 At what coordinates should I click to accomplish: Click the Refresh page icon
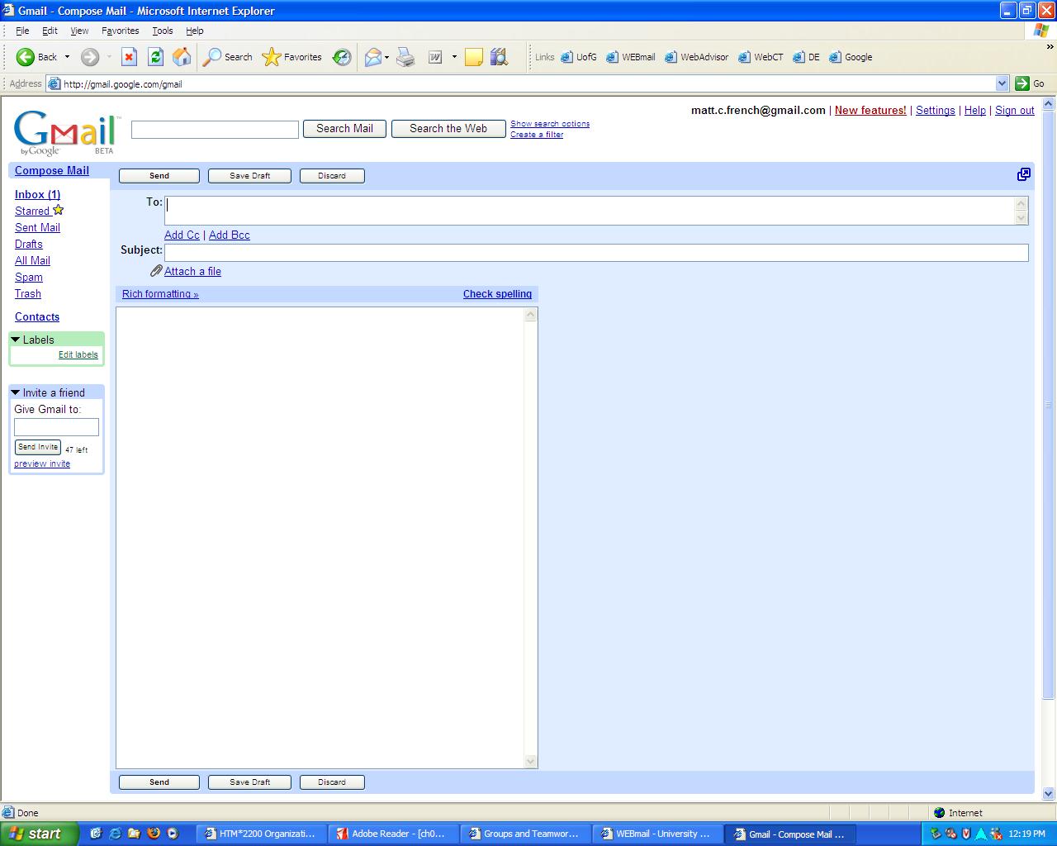(155, 57)
